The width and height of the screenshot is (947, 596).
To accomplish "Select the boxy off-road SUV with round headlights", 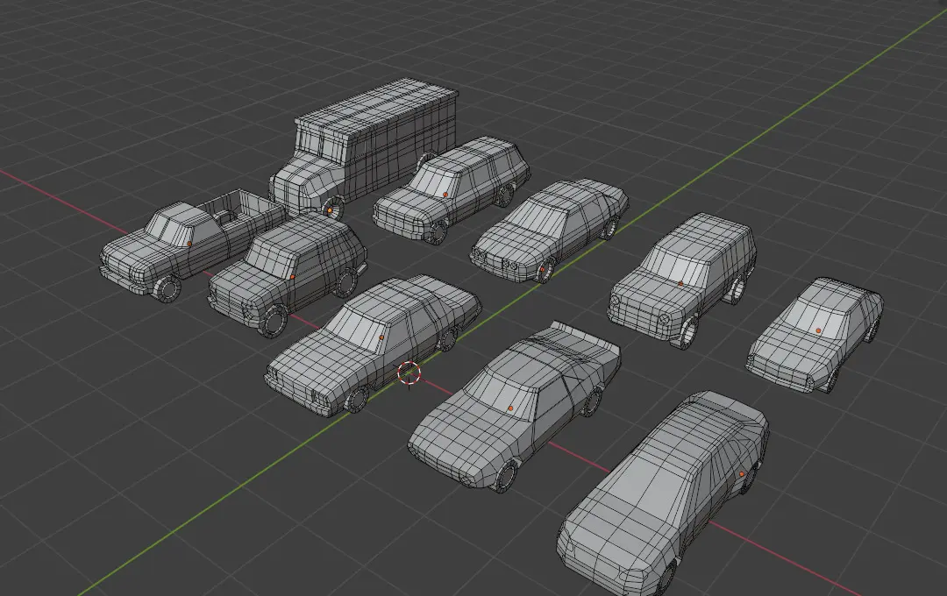I will 682,280.
